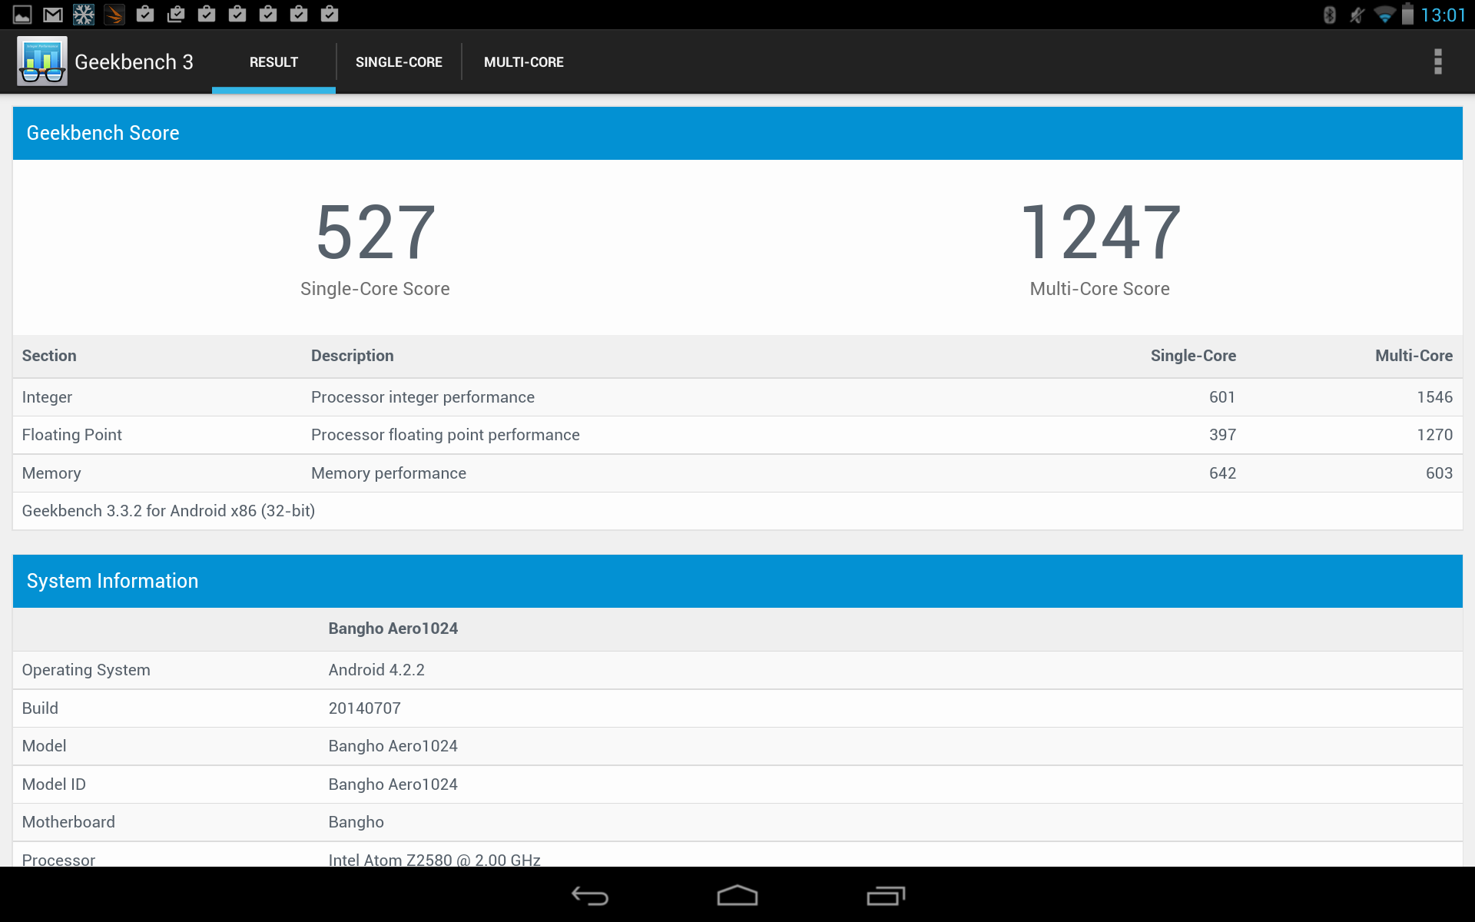Tap Integer multi-core value 1546
This screenshot has height=922, width=1475.
(1435, 397)
